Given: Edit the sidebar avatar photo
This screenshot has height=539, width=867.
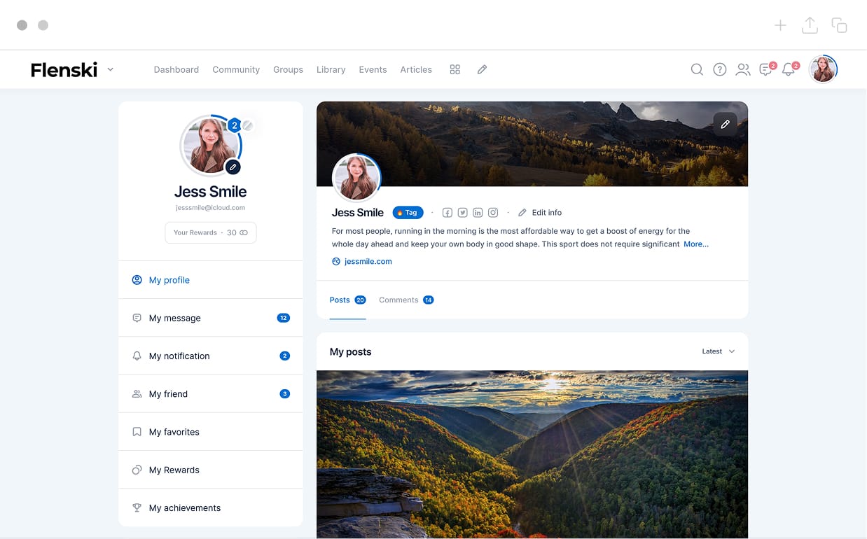Looking at the screenshot, I should pyautogui.click(x=233, y=167).
